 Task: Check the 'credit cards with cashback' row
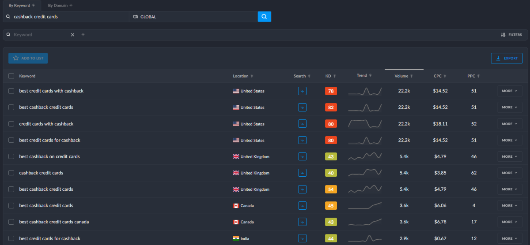[x=11, y=124]
